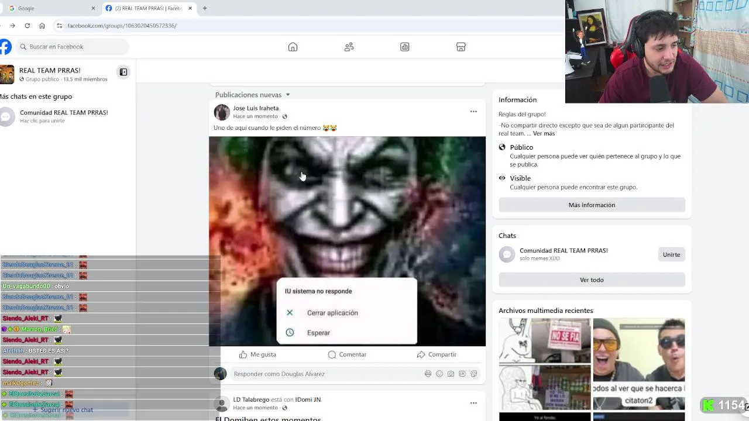Open Comunidad REAL TEAM PRRAS! chat in left sidebar
Viewport: 749px width, 421px height.
(64, 116)
